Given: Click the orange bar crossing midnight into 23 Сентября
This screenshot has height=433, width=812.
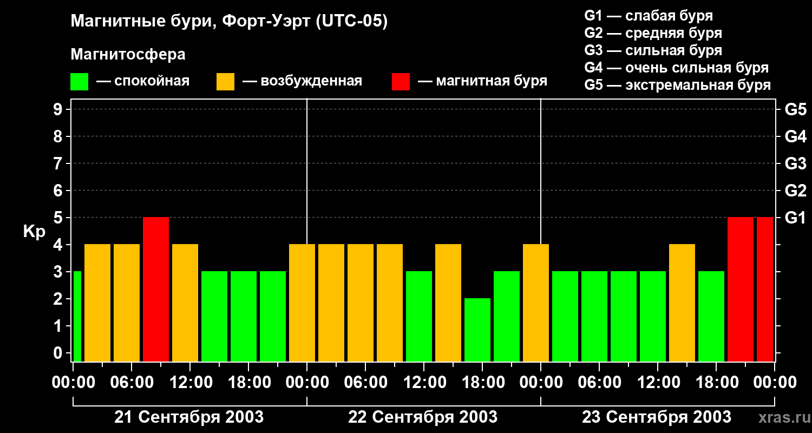Looking at the screenshot, I should [x=536, y=303].
